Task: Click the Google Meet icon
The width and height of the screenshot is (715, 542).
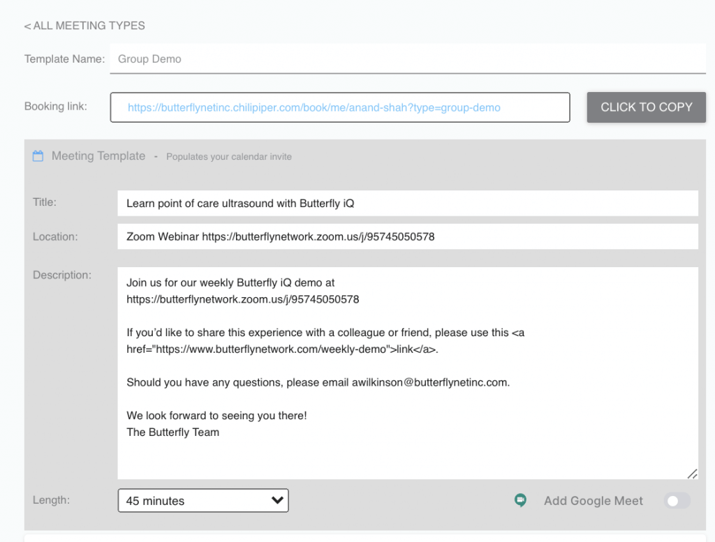Action: coord(520,500)
